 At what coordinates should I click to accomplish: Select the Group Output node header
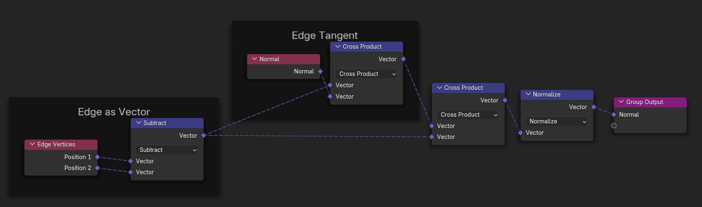[x=650, y=102]
